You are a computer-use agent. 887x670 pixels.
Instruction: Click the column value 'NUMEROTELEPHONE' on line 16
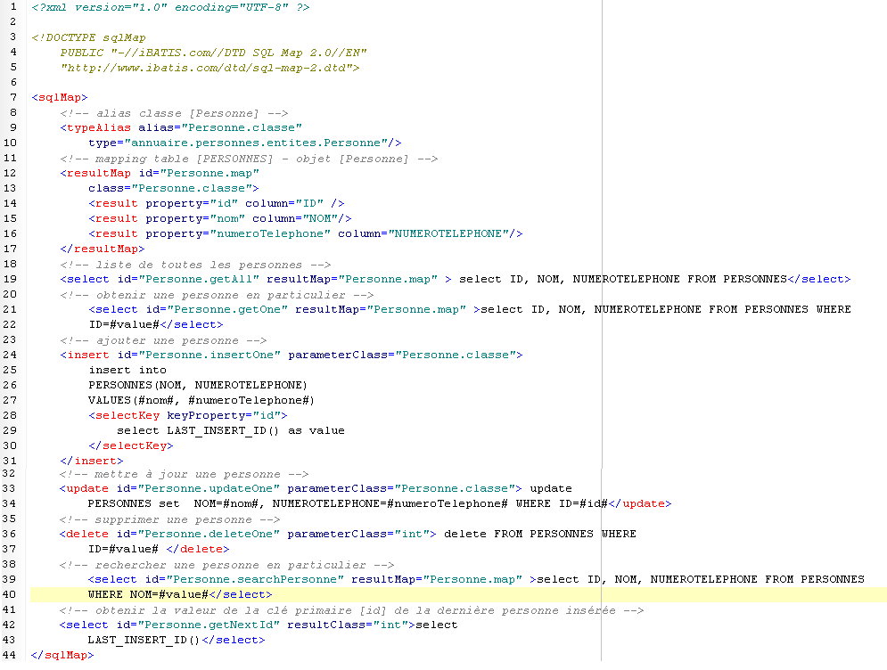[448, 233]
